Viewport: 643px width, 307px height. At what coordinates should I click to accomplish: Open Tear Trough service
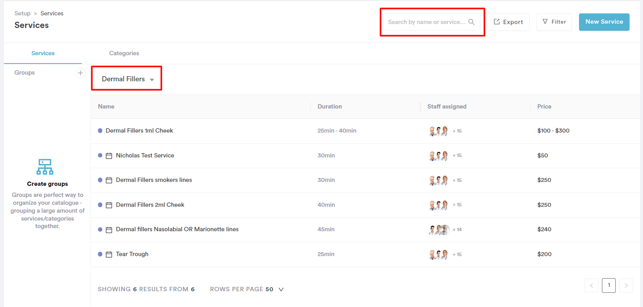pos(132,254)
